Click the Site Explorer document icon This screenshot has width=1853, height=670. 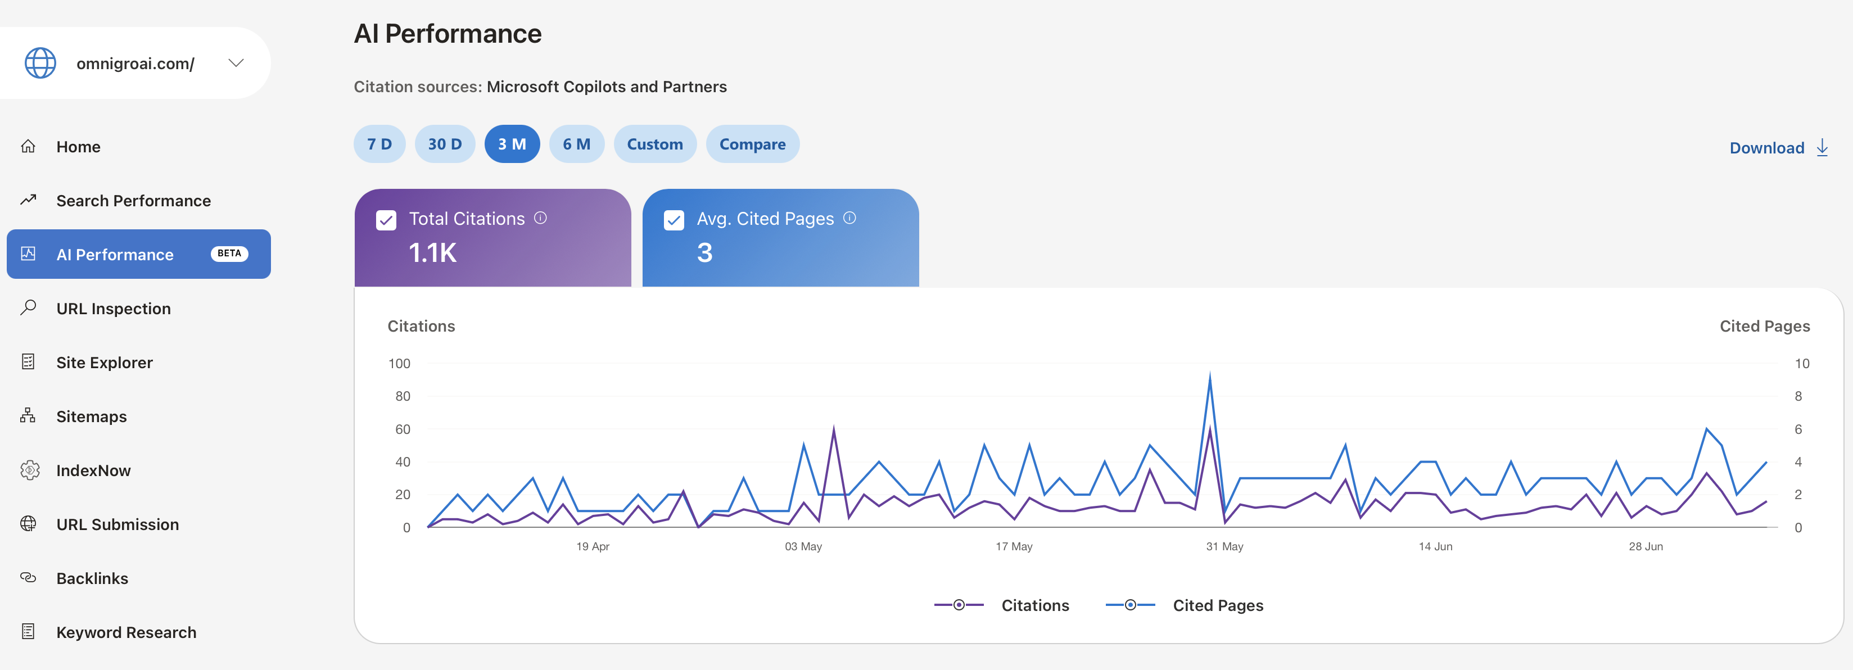coord(28,361)
